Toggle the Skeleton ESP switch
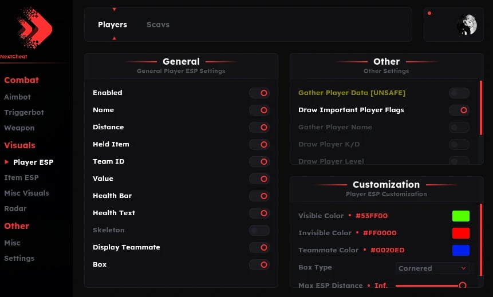Screen dimensions: 493x297 259,230
